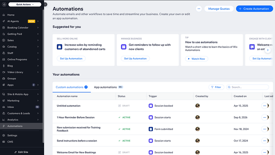Show next suggestions with the carousel arrow
Screen dimensions: 275x155
(268, 50)
